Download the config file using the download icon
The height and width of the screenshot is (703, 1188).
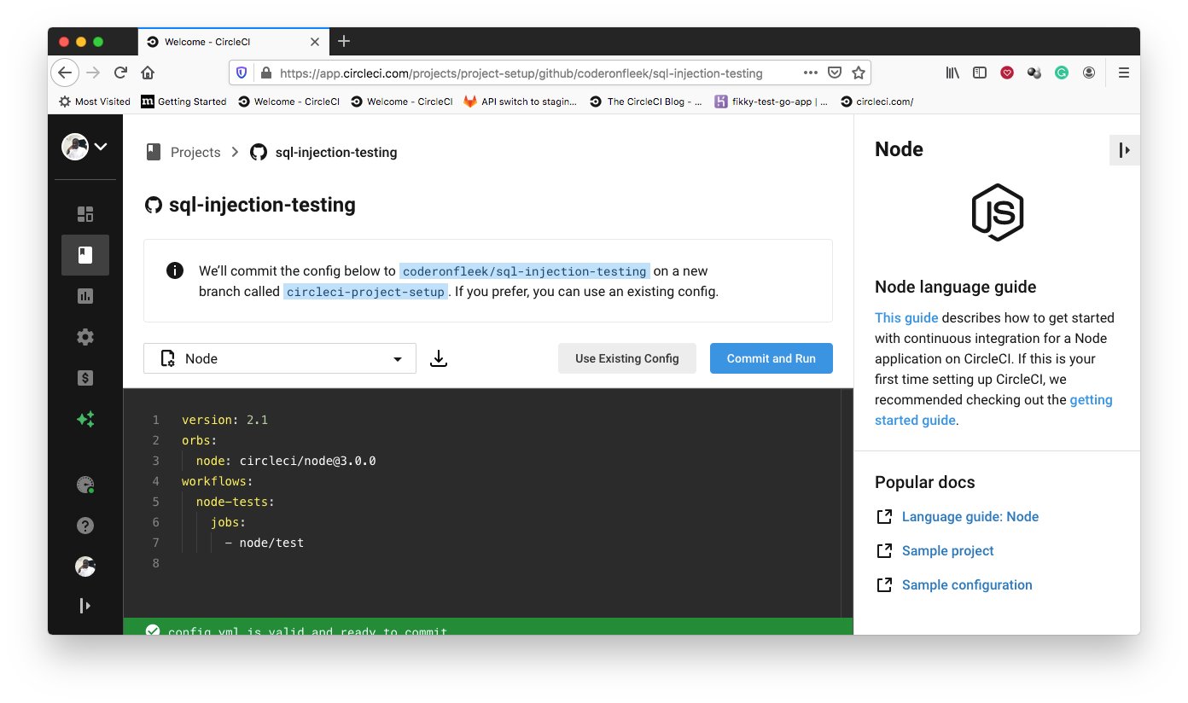pos(438,358)
